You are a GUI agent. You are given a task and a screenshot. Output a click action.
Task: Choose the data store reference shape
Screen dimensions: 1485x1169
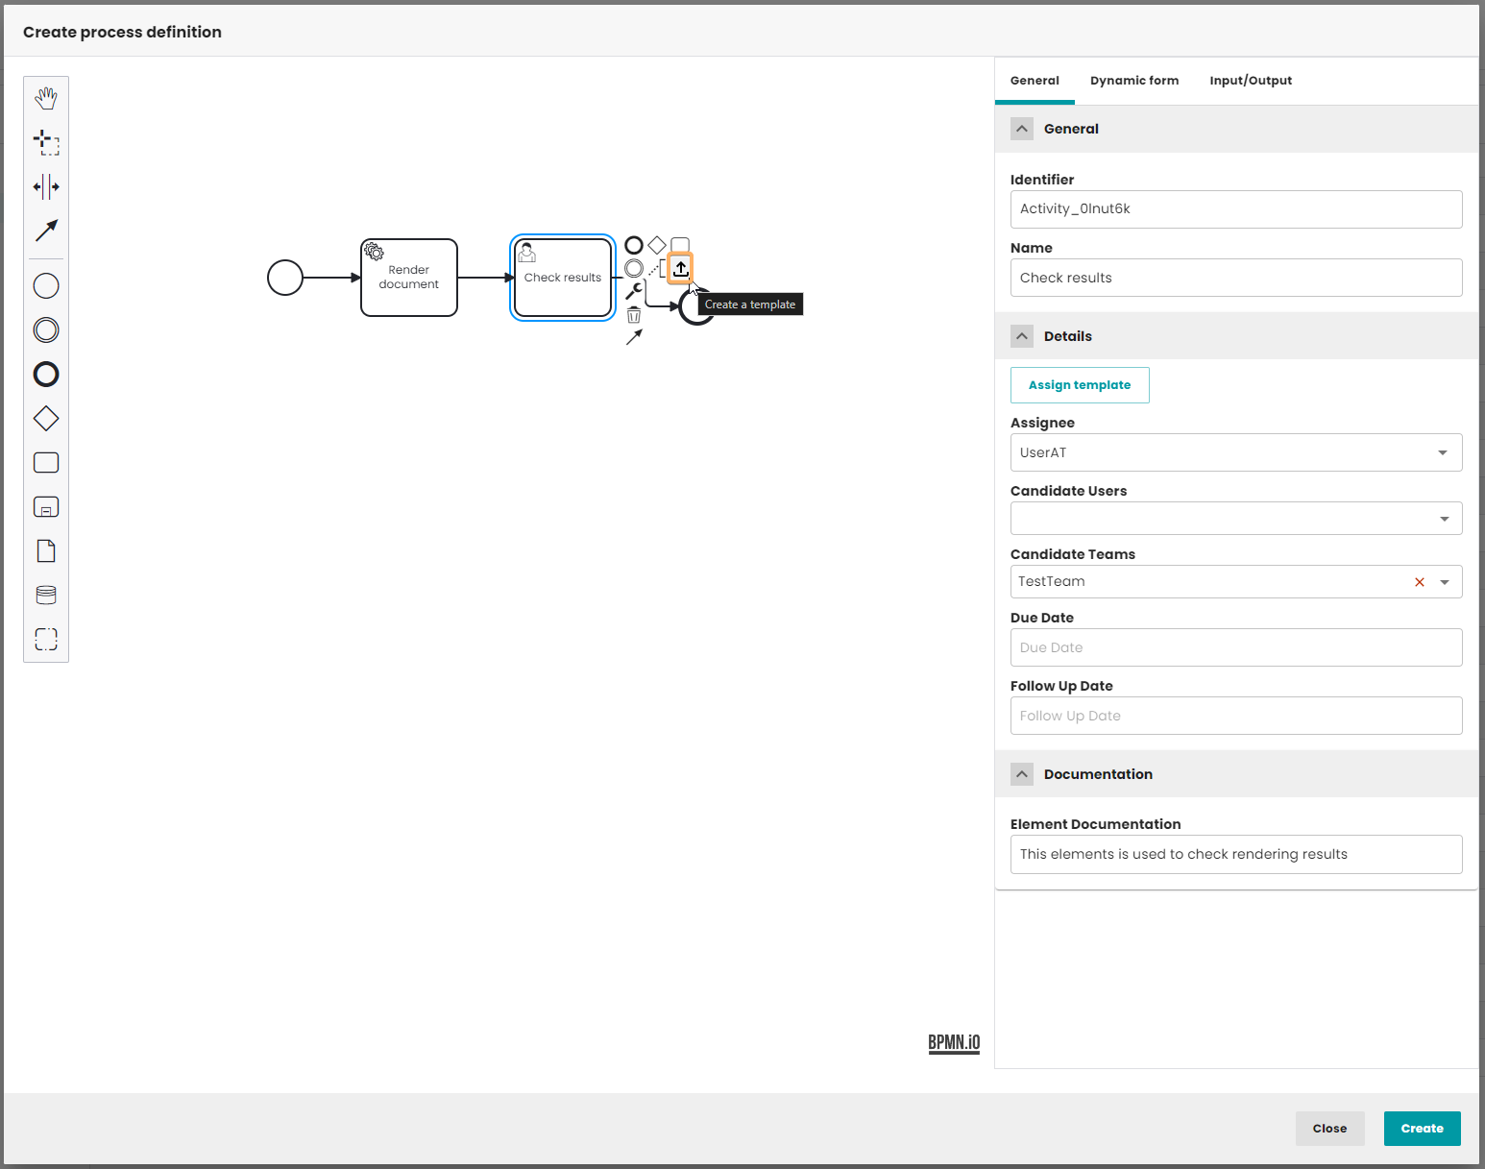point(46,596)
